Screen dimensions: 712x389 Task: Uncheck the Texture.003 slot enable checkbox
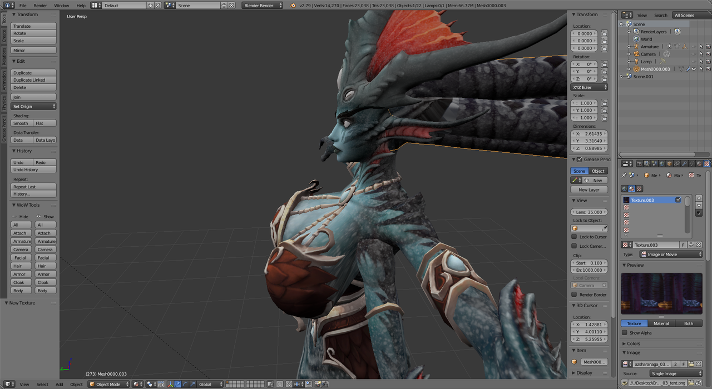(x=678, y=200)
